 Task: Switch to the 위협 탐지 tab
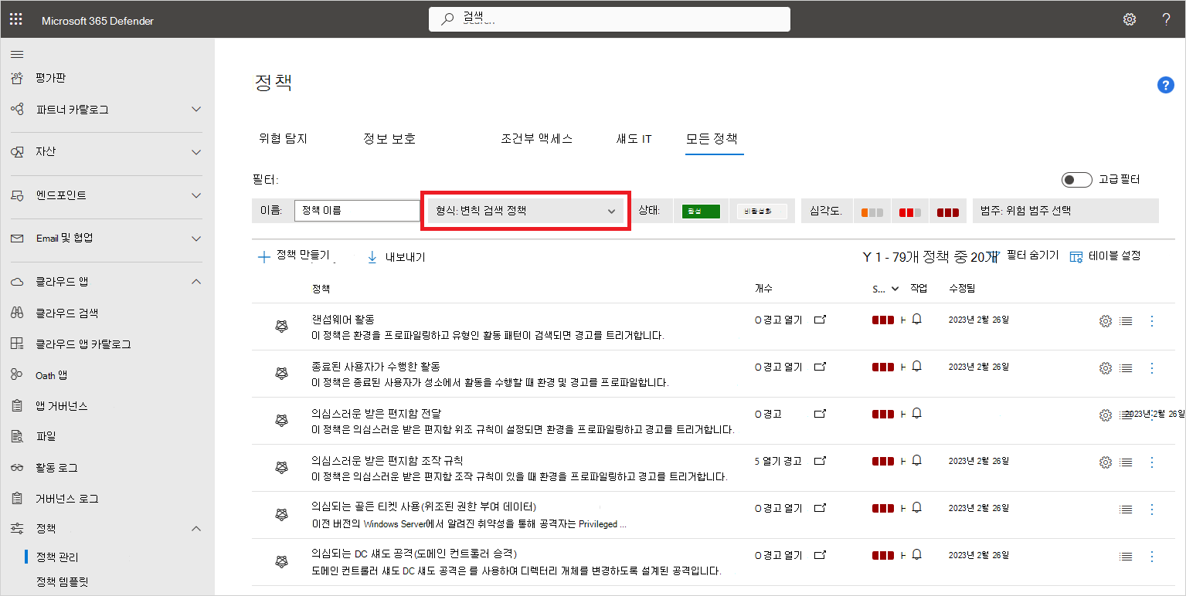pos(283,139)
